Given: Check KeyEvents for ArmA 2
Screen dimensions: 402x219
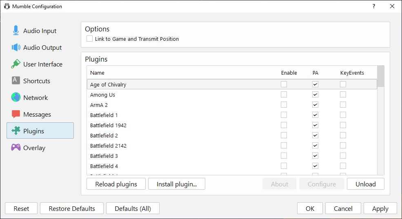Looking at the screenshot, I should (x=343, y=105).
